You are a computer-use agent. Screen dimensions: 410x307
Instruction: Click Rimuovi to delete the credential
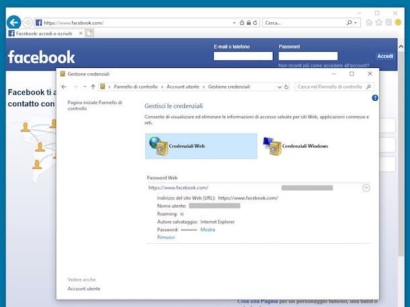pos(166,237)
